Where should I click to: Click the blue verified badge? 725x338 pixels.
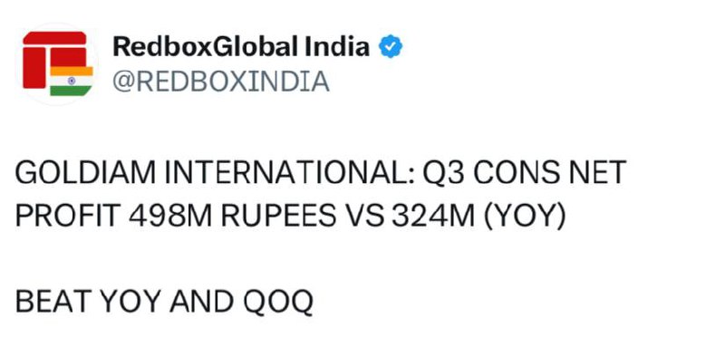point(391,47)
